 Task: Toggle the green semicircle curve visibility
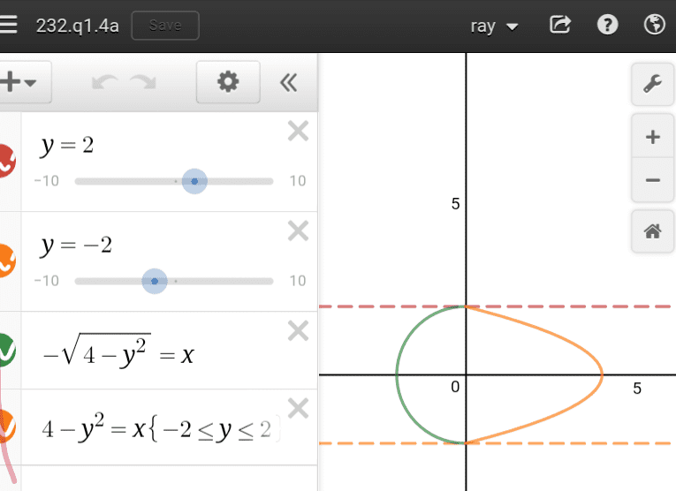coord(5,351)
